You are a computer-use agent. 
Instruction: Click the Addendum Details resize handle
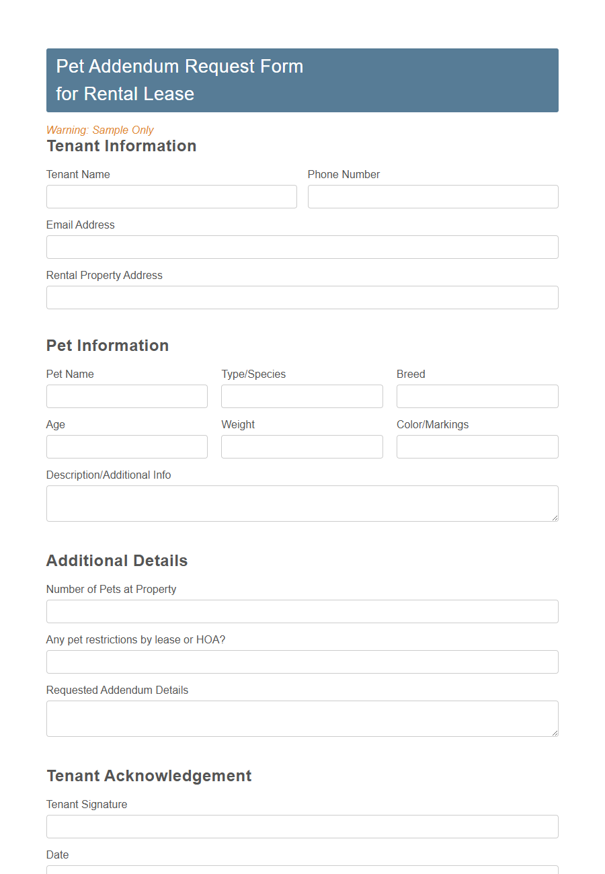[x=555, y=733]
